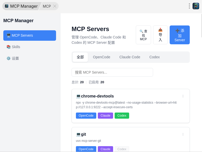Click the gear icon beside 设置
This screenshot has height=152, width=202.
click(x=8, y=58)
